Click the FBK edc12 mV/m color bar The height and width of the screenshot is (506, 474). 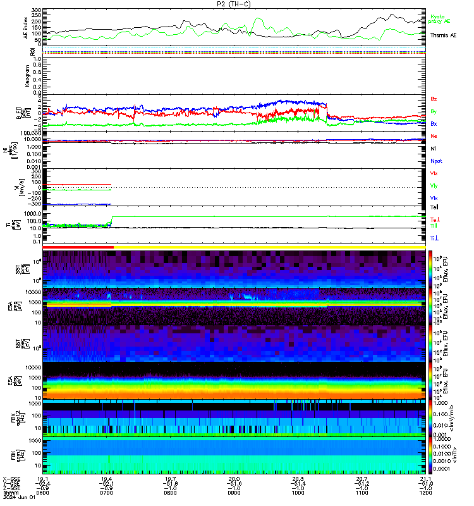[430, 418]
